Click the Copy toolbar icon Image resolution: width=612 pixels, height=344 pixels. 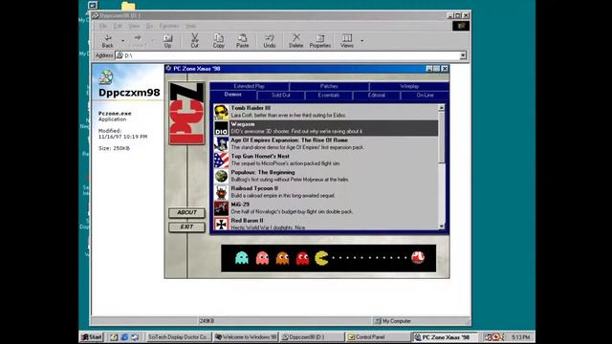pyautogui.click(x=219, y=40)
